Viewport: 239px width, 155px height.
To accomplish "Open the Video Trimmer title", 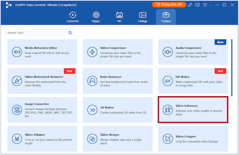I will click(x=35, y=135).
